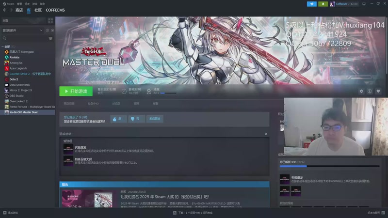Click the 您已解锁 3/11 achievements progress bar
The width and height of the screenshot is (388, 218).
click(x=329, y=166)
